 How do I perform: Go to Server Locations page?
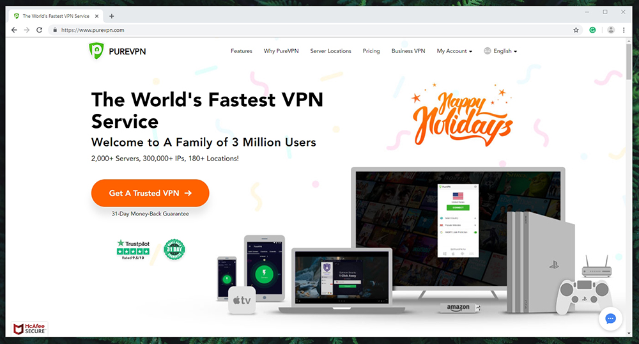[x=330, y=51]
